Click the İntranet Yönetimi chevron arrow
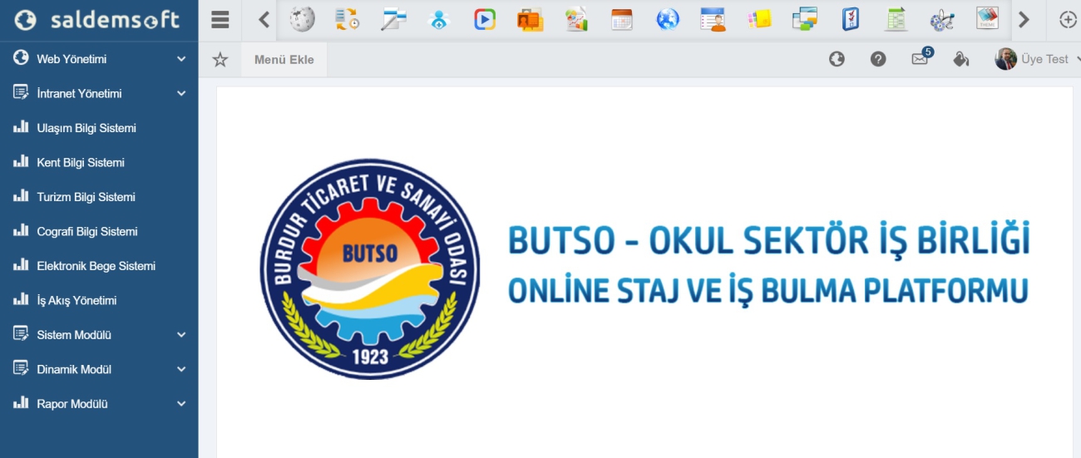Screen dimensions: 1081x458 point(181,94)
